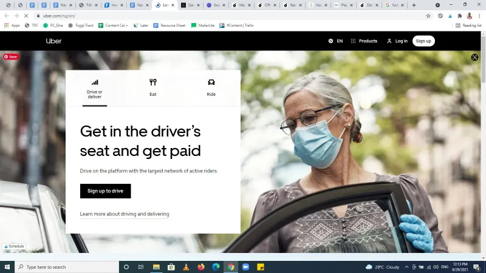Open Firefox from taskbar

[x=201, y=267]
